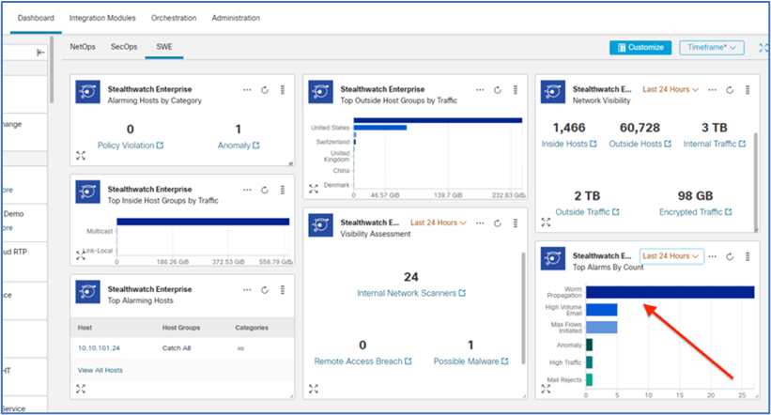Refresh Top Inside Host Groups by Traffic
The height and width of the screenshot is (415, 771).
(265, 190)
